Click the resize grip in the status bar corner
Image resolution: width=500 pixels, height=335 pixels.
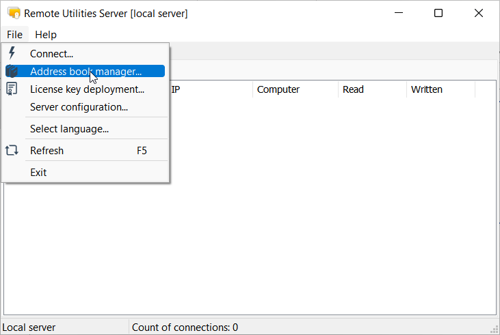495,330
